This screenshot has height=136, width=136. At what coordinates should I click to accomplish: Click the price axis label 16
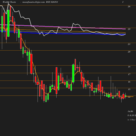click(129, 82)
